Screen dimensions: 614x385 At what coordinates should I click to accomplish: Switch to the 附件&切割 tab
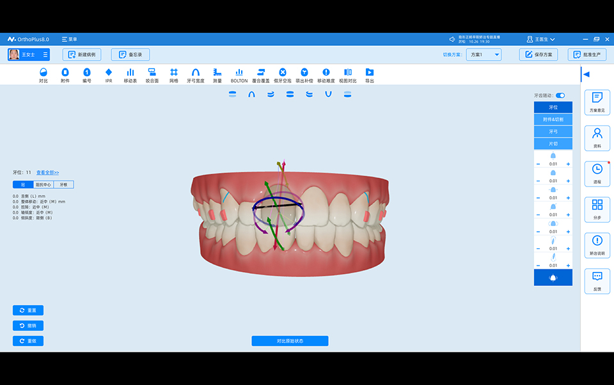(x=553, y=119)
